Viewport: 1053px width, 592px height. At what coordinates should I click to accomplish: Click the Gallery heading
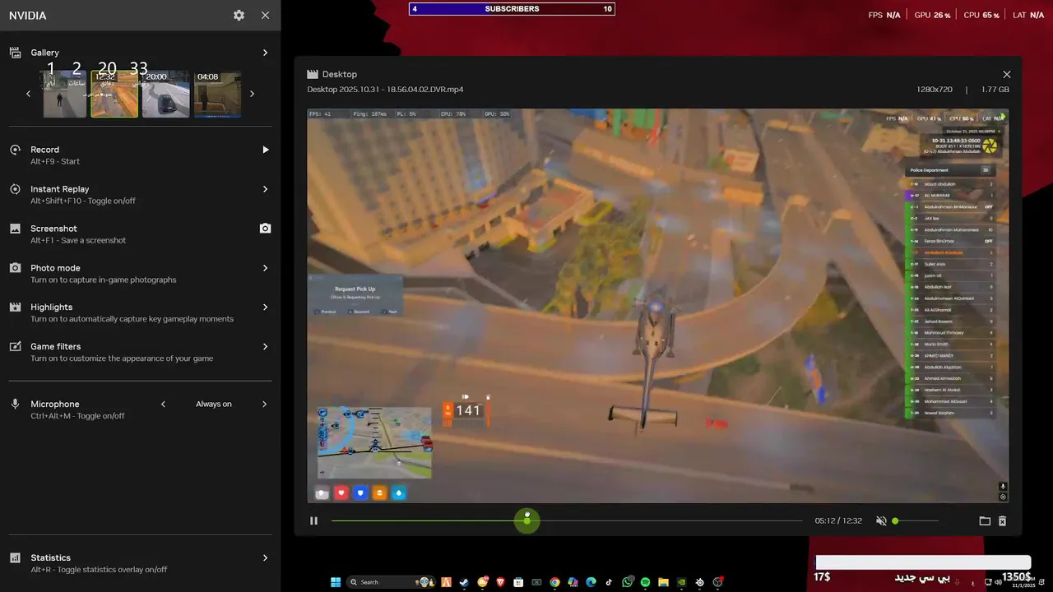click(x=45, y=53)
